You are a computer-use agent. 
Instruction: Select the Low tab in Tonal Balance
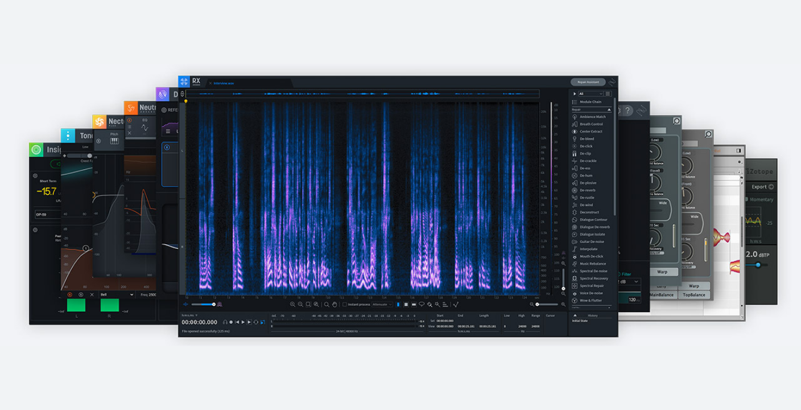pyautogui.click(x=85, y=147)
